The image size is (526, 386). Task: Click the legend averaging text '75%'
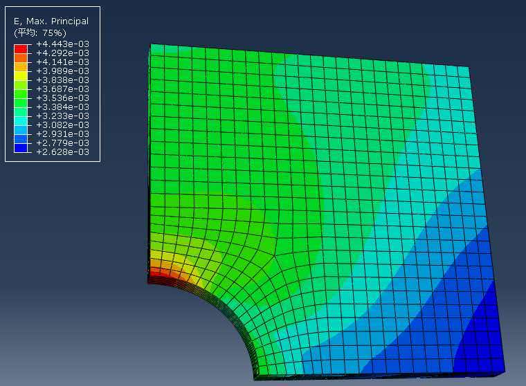click(x=53, y=33)
